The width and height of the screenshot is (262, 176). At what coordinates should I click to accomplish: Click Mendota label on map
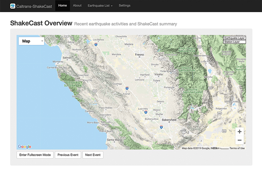tap(116, 54)
